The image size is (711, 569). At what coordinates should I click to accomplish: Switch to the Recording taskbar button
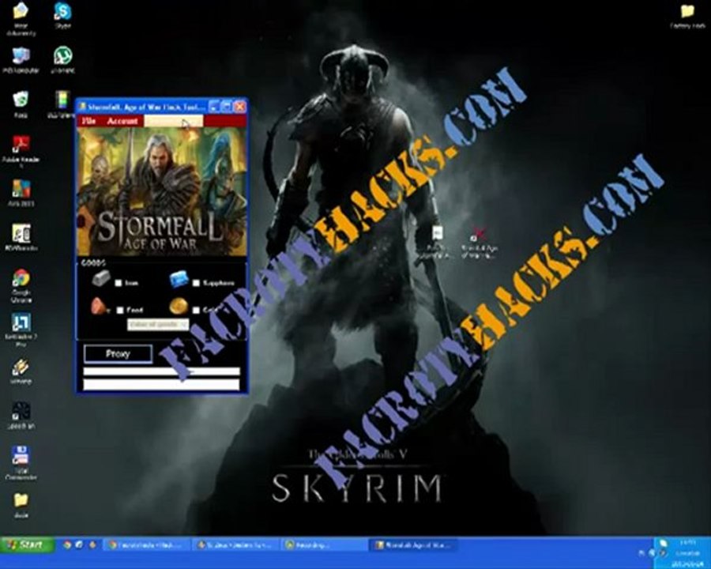pos(325,545)
